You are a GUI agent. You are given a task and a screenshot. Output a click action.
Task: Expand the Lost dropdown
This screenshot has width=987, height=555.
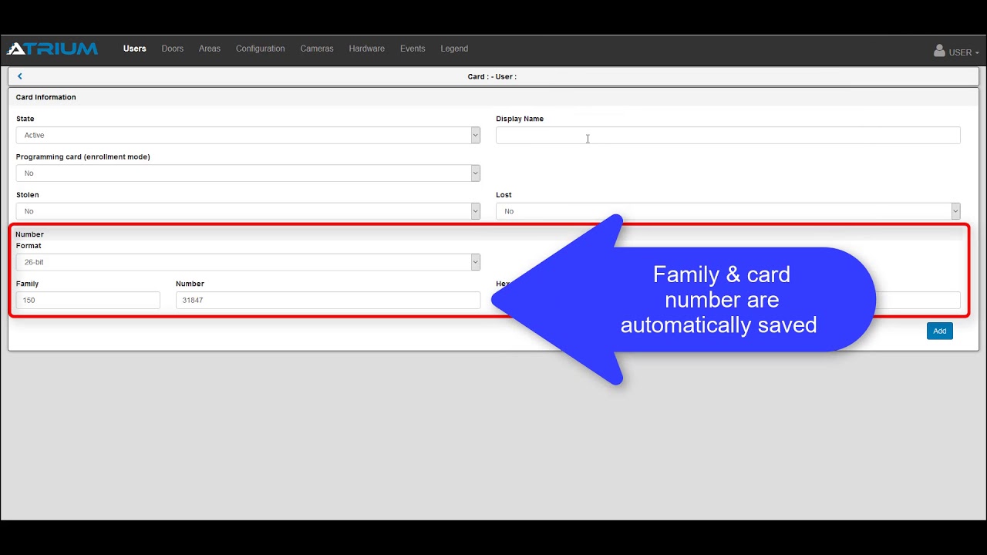728,210
